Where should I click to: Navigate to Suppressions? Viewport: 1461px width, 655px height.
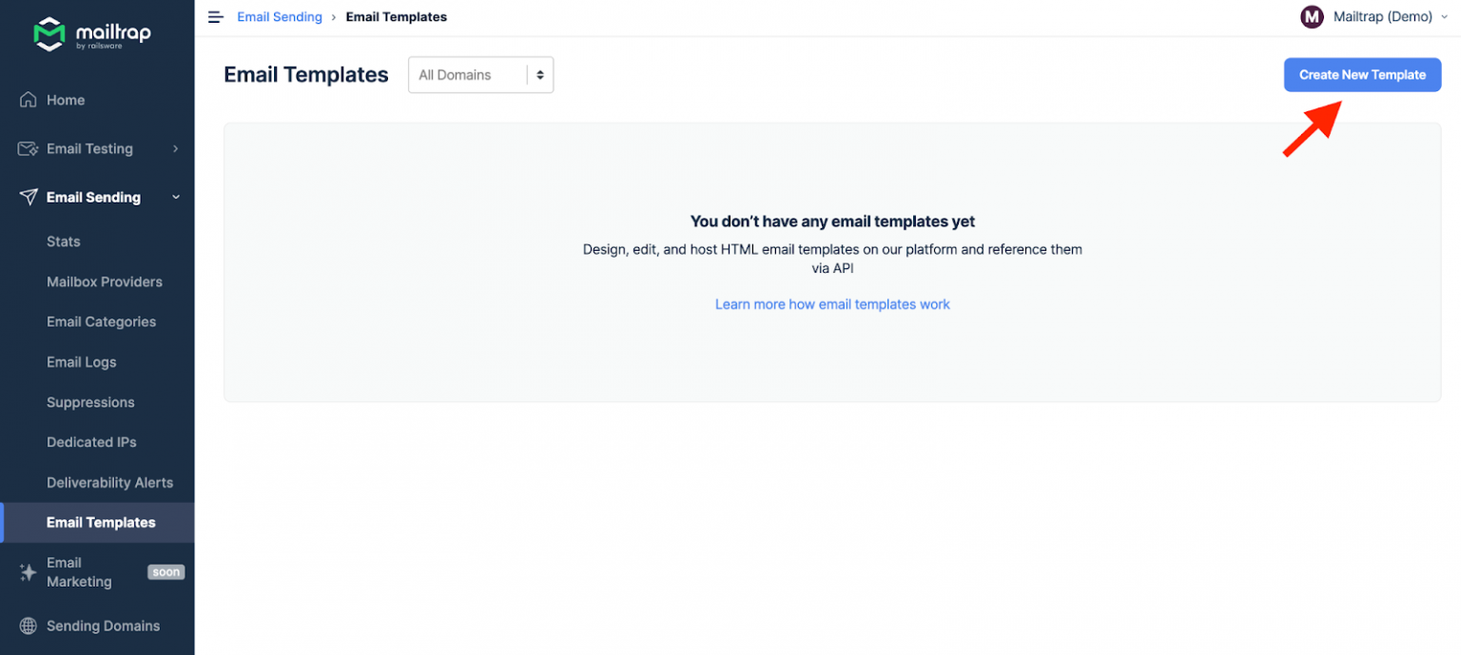tap(90, 402)
